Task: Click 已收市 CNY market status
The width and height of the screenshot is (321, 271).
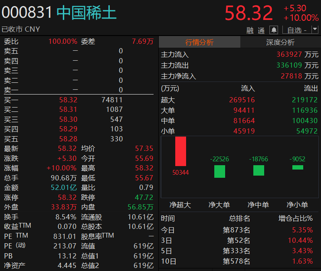Action: [21, 29]
